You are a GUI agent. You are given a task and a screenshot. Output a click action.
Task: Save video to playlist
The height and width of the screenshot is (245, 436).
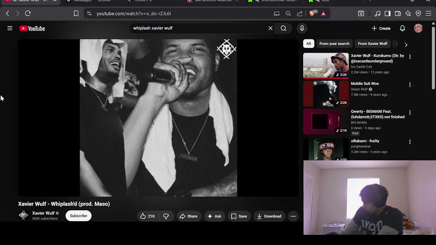(239, 216)
